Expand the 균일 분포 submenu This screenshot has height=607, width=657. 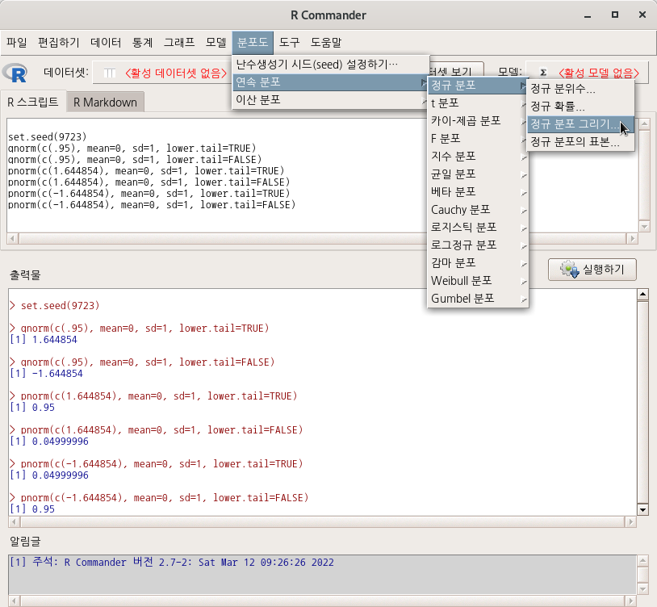478,174
